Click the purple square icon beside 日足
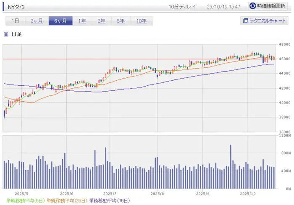The image size is (294, 205). tap(6, 34)
